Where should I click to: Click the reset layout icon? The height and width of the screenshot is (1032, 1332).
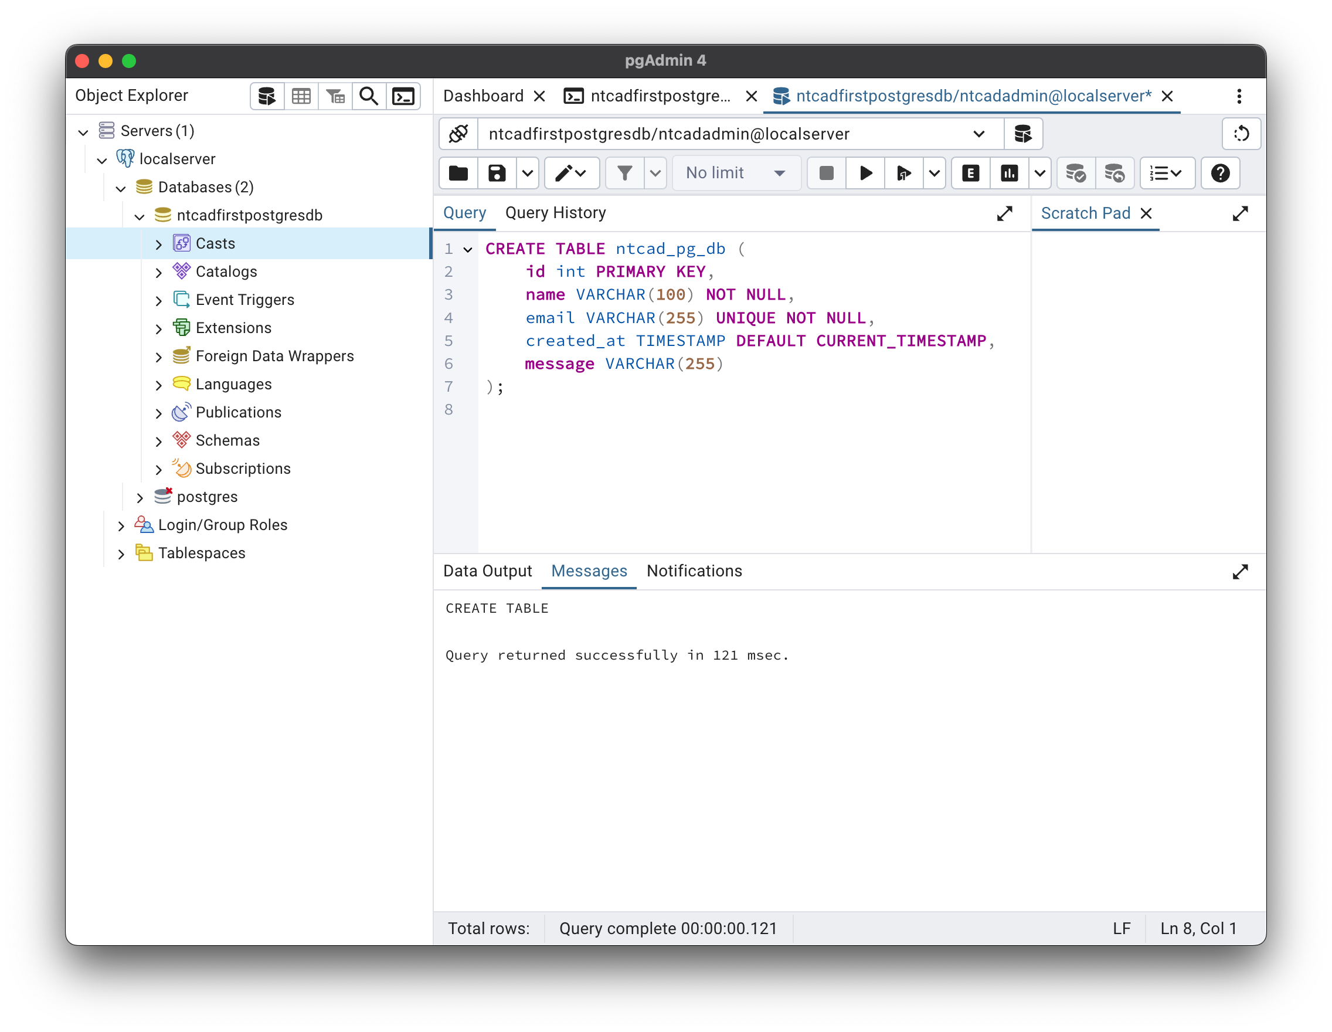(1241, 134)
